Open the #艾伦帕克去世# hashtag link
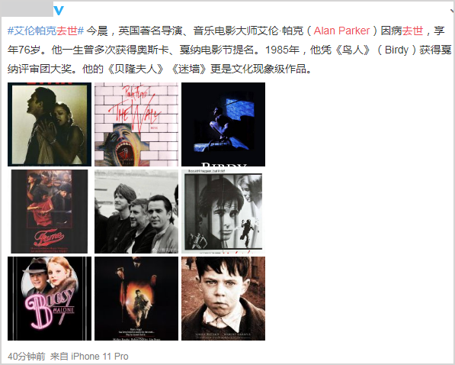Image resolution: width=455 pixels, height=365 pixels. tap(46, 31)
